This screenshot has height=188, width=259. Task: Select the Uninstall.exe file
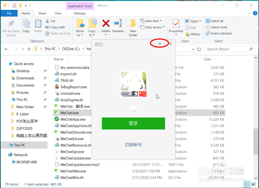70,94
